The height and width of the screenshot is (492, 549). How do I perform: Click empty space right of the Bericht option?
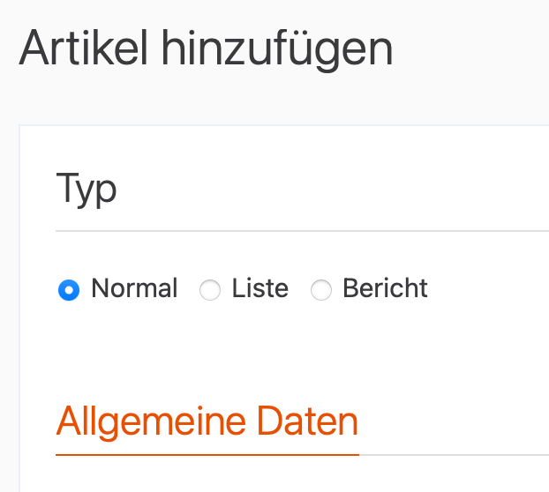pyautogui.click(x=490, y=289)
